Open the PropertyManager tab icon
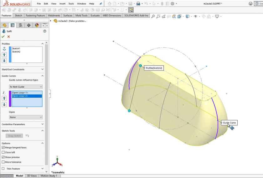 click(x=13, y=25)
